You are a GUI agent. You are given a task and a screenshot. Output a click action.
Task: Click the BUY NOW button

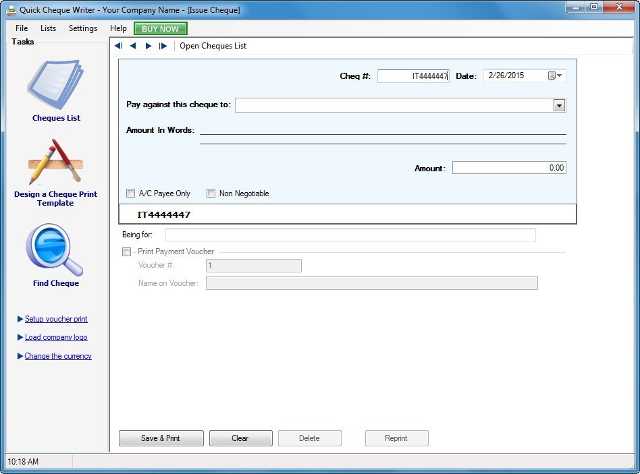(159, 28)
